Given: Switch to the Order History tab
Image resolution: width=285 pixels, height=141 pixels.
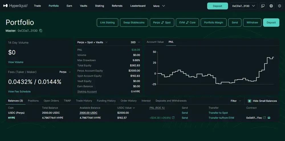Looking at the screenshot, I should click(129, 101).
